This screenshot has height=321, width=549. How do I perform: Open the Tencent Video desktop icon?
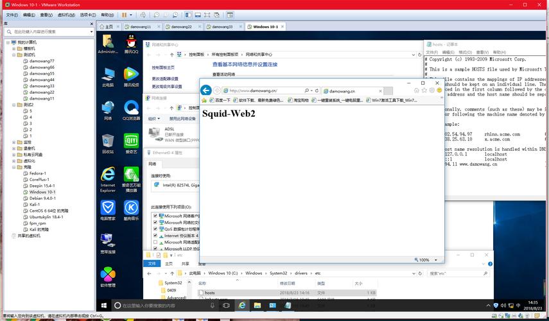pos(131,76)
